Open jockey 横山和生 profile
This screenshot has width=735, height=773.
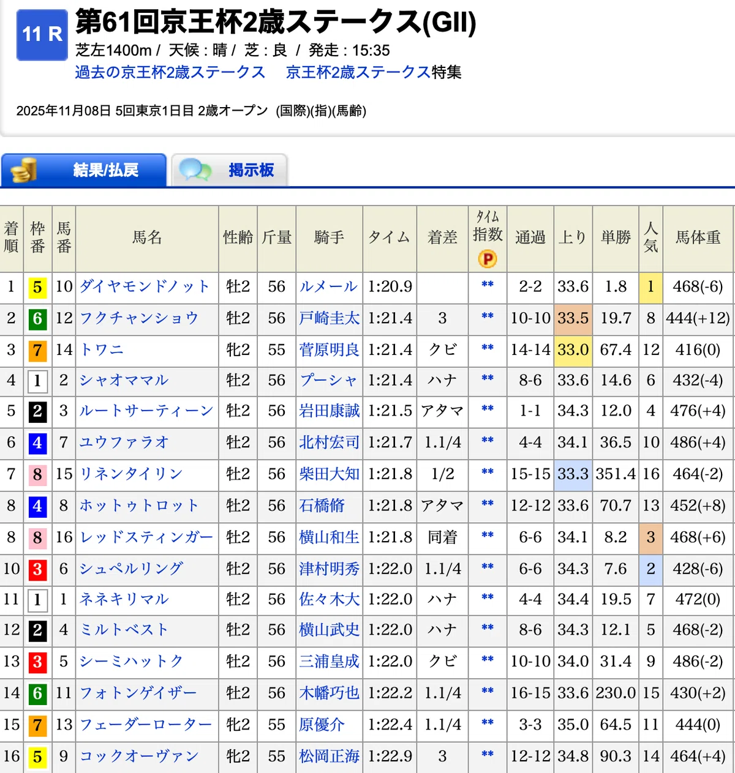330,537
